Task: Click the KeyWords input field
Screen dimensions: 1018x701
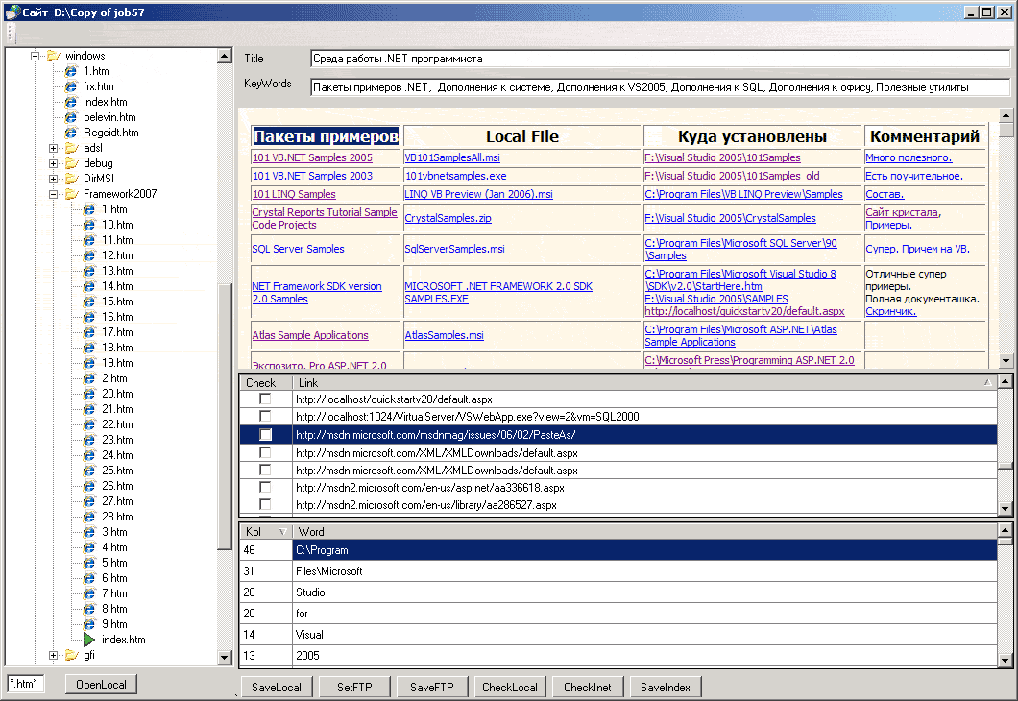Action: tap(660, 87)
